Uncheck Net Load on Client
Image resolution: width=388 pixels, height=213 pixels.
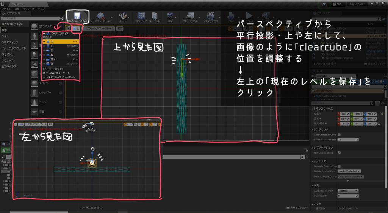tap(339, 153)
